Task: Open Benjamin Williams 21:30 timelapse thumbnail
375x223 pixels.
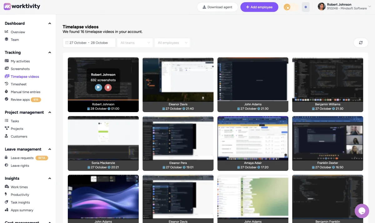Action: click(x=327, y=85)
